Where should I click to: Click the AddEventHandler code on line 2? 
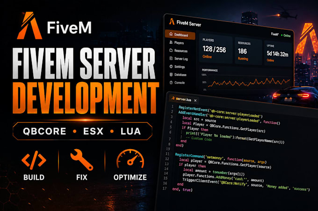pyautogui.click(x=229, y=118)
